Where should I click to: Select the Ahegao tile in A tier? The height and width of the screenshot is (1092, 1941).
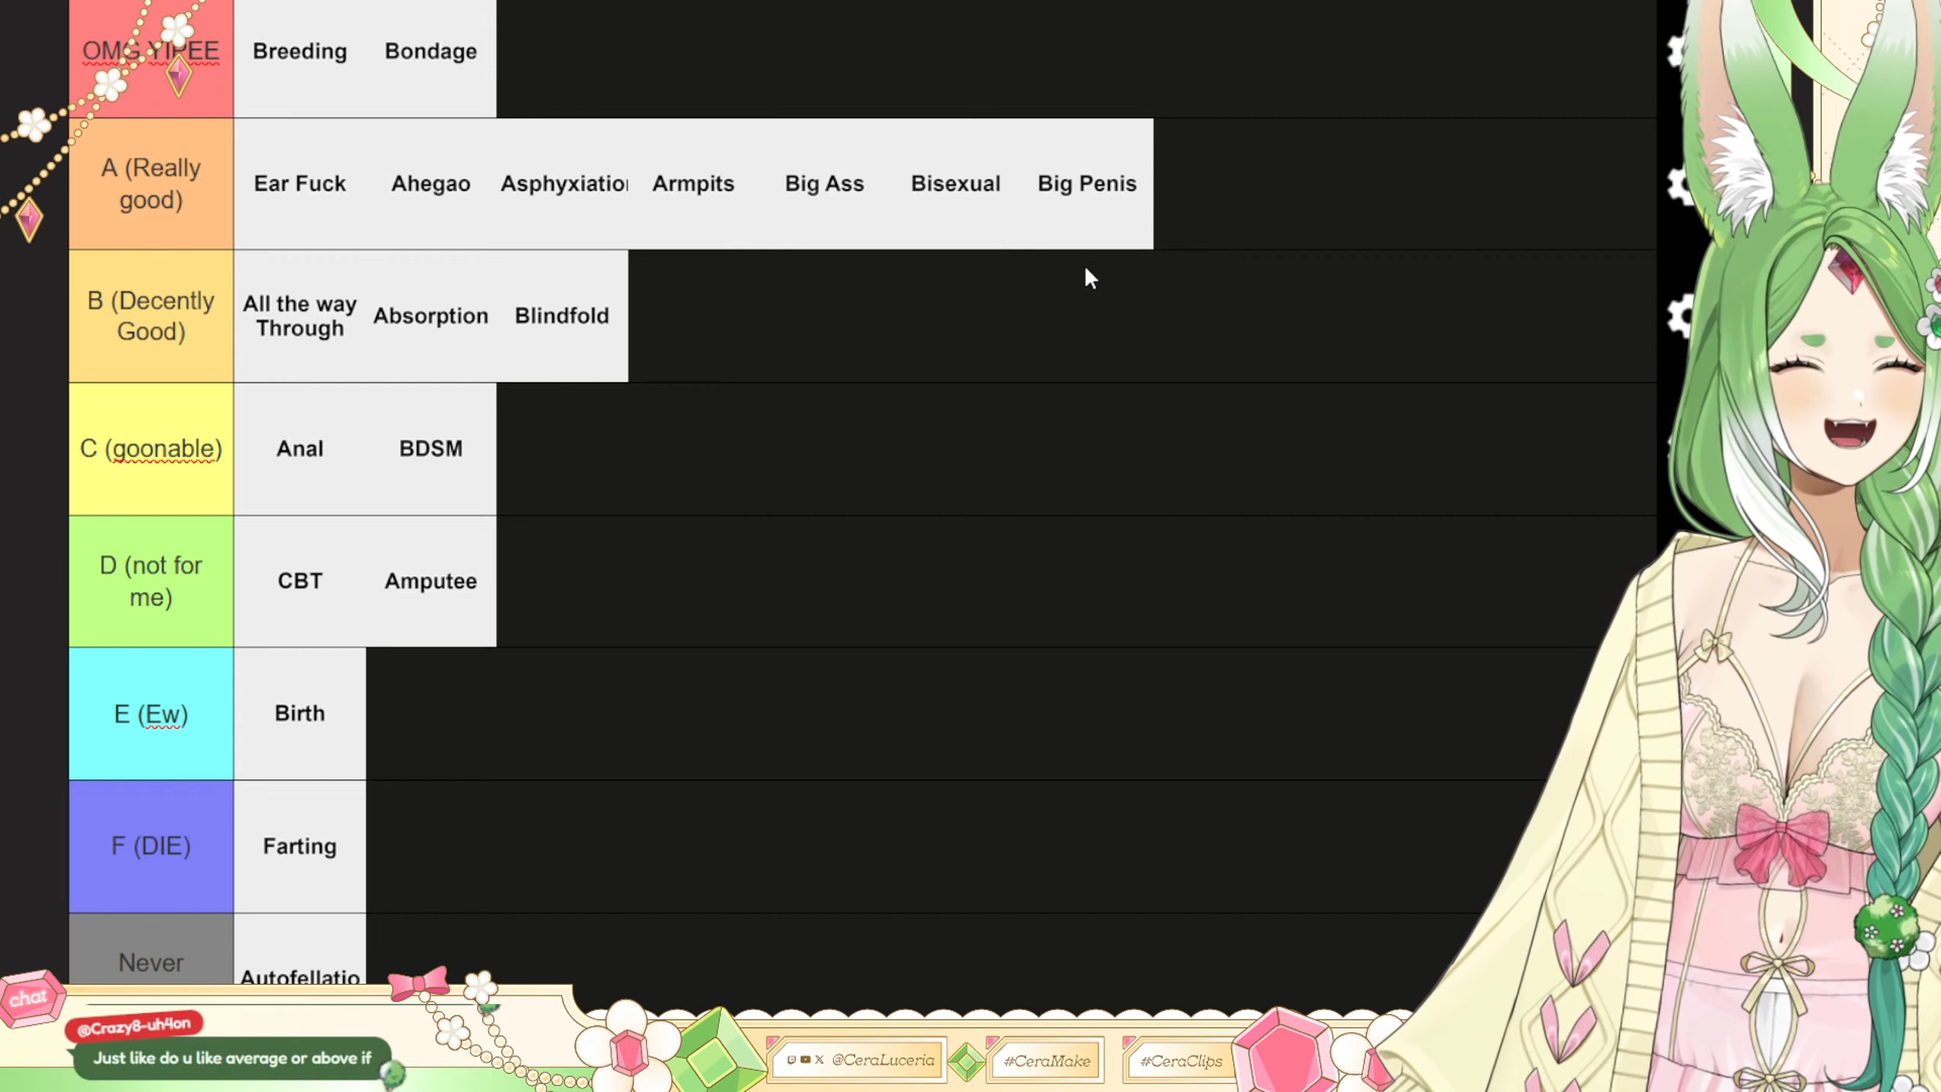431,184
